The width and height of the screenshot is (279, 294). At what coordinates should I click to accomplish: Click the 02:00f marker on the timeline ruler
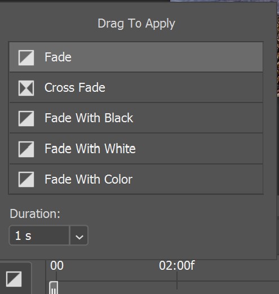pyautogui.click(x=176, y=265)
